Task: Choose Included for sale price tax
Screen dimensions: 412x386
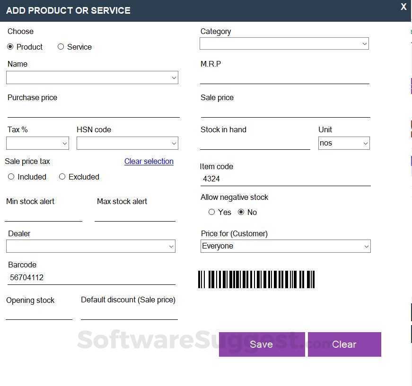Action: pyautogui.click(x=11, y=177)
